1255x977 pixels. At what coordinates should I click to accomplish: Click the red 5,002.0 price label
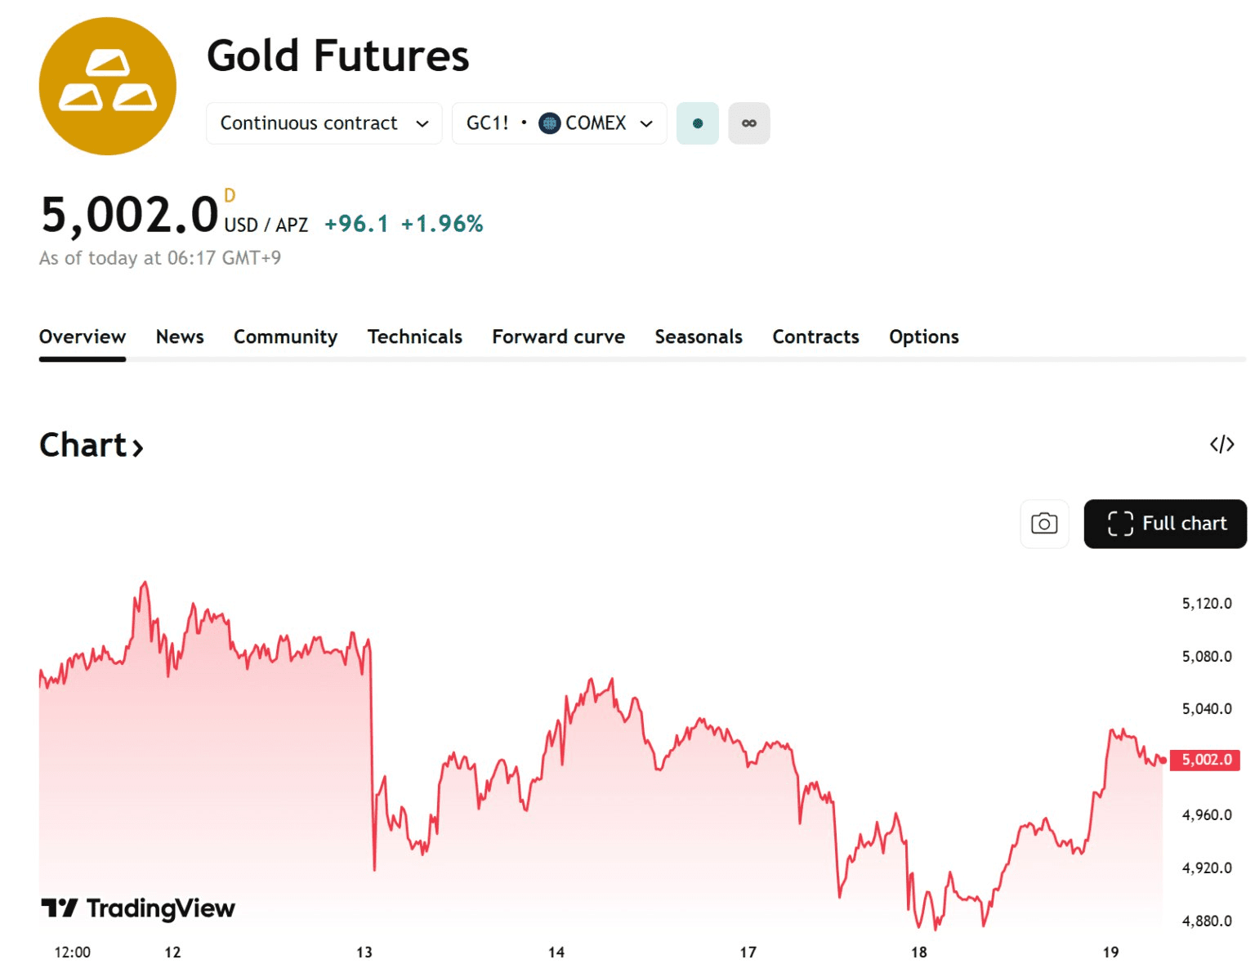[1206, 760]
